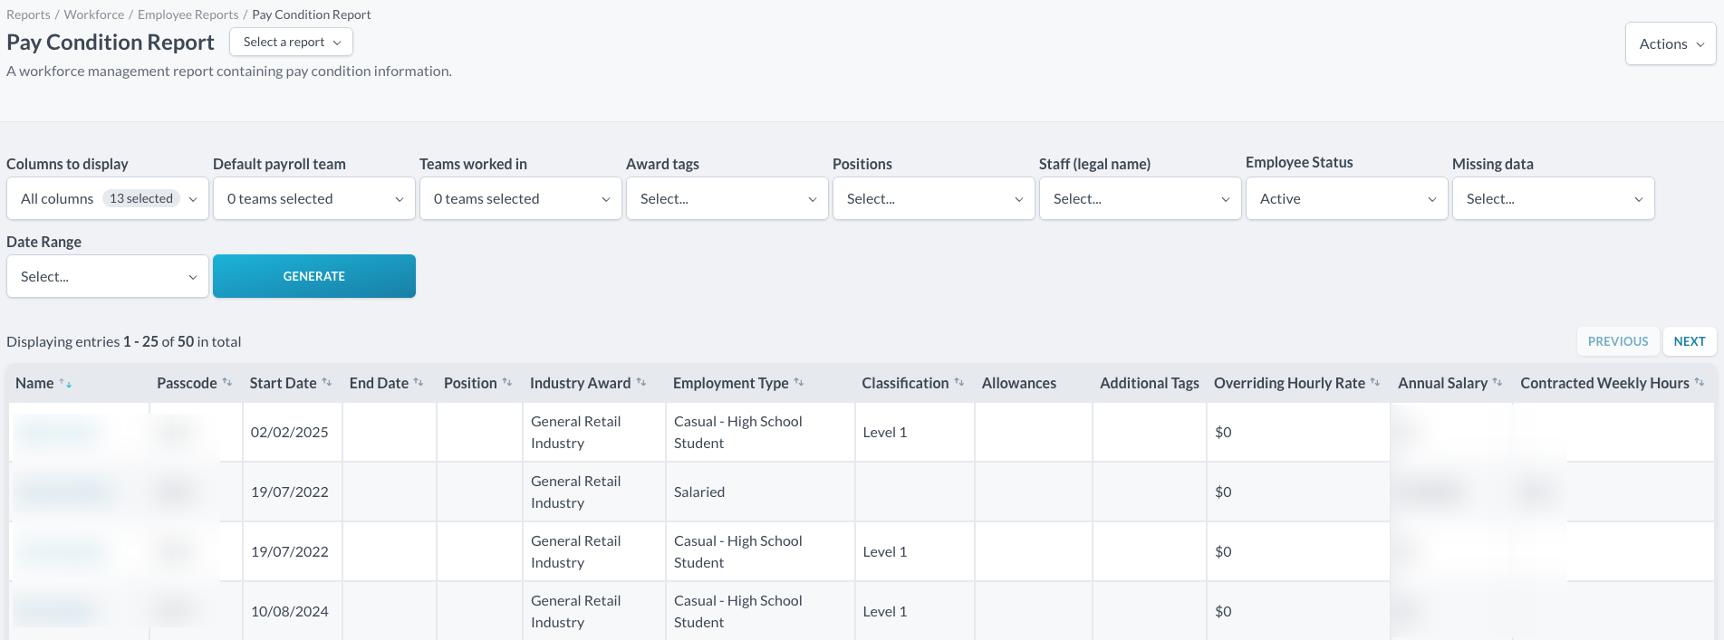Click the GENERATE button
This screenshot has height=640, width=1724.
pos(314,276)
